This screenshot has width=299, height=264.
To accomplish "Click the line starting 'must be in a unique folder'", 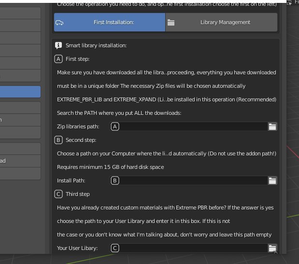I will 151,86.
